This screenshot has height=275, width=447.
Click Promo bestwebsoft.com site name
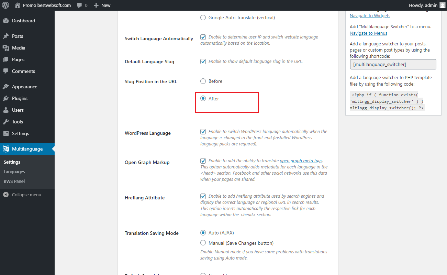[47, 5]
